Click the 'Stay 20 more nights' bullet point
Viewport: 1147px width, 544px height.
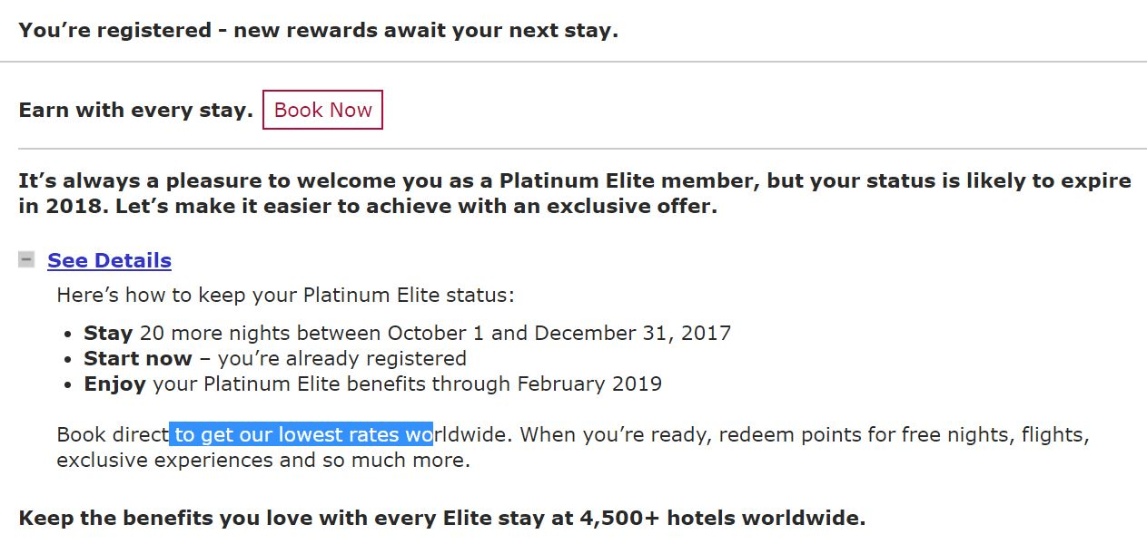click(407, 333)
